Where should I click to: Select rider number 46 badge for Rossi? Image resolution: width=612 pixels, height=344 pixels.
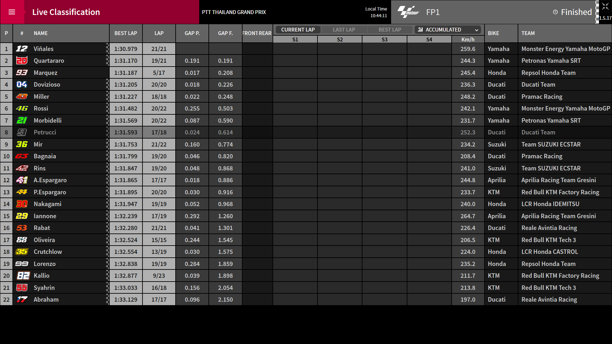click(22, 108)
